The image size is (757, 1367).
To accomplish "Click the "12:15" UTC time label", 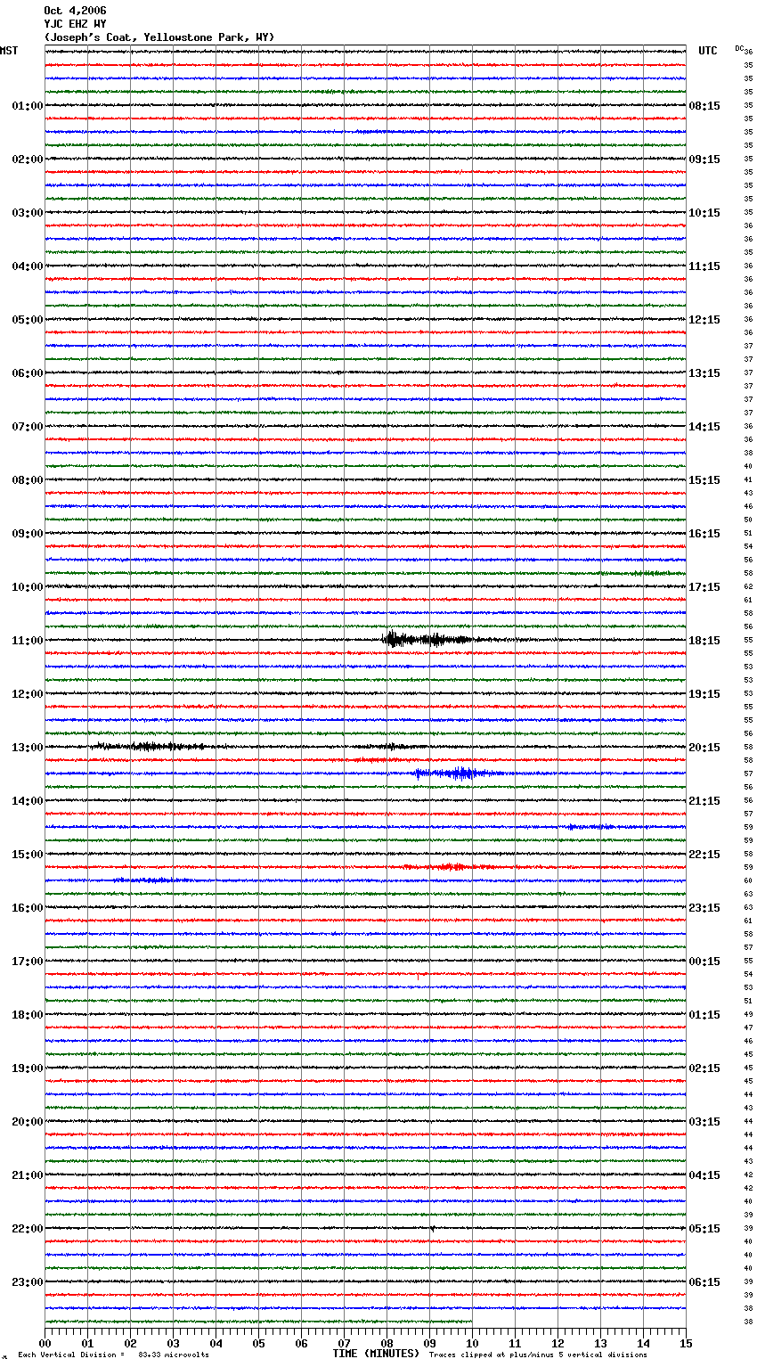I will click(704, 320).
